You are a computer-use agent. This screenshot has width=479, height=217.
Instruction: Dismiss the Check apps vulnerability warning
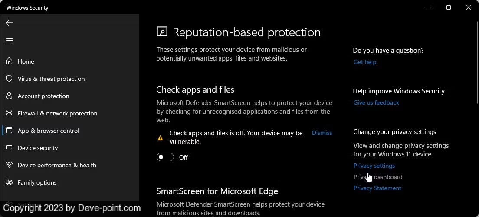[322, 133]
